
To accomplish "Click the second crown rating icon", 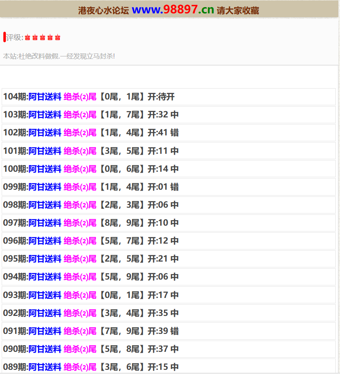I will point(35,38).
